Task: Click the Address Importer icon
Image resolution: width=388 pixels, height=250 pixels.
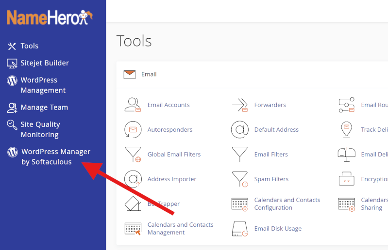Action: pyautogui.click(x=133, y=179)
